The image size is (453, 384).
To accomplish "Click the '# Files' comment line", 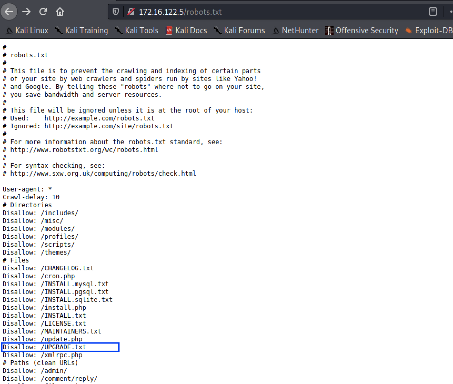I will click(x=16, y=260).
